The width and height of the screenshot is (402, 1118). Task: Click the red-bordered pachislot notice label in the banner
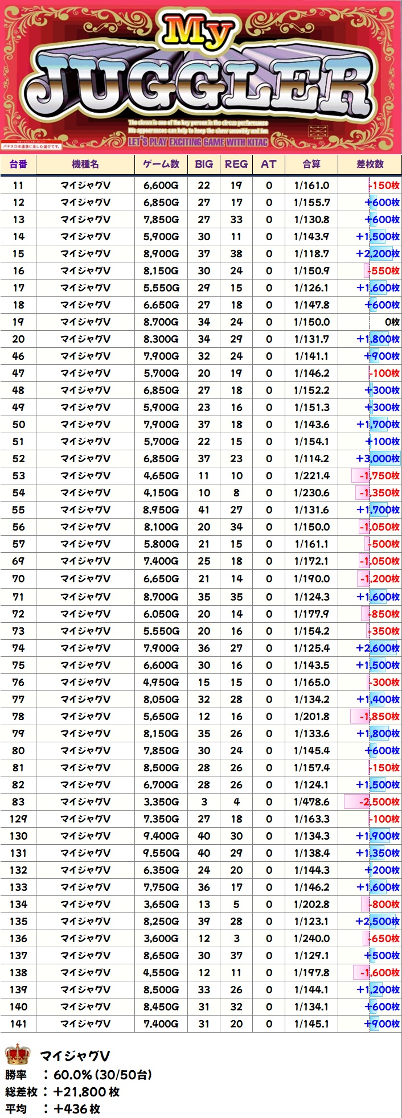click(x=31, y=146)
